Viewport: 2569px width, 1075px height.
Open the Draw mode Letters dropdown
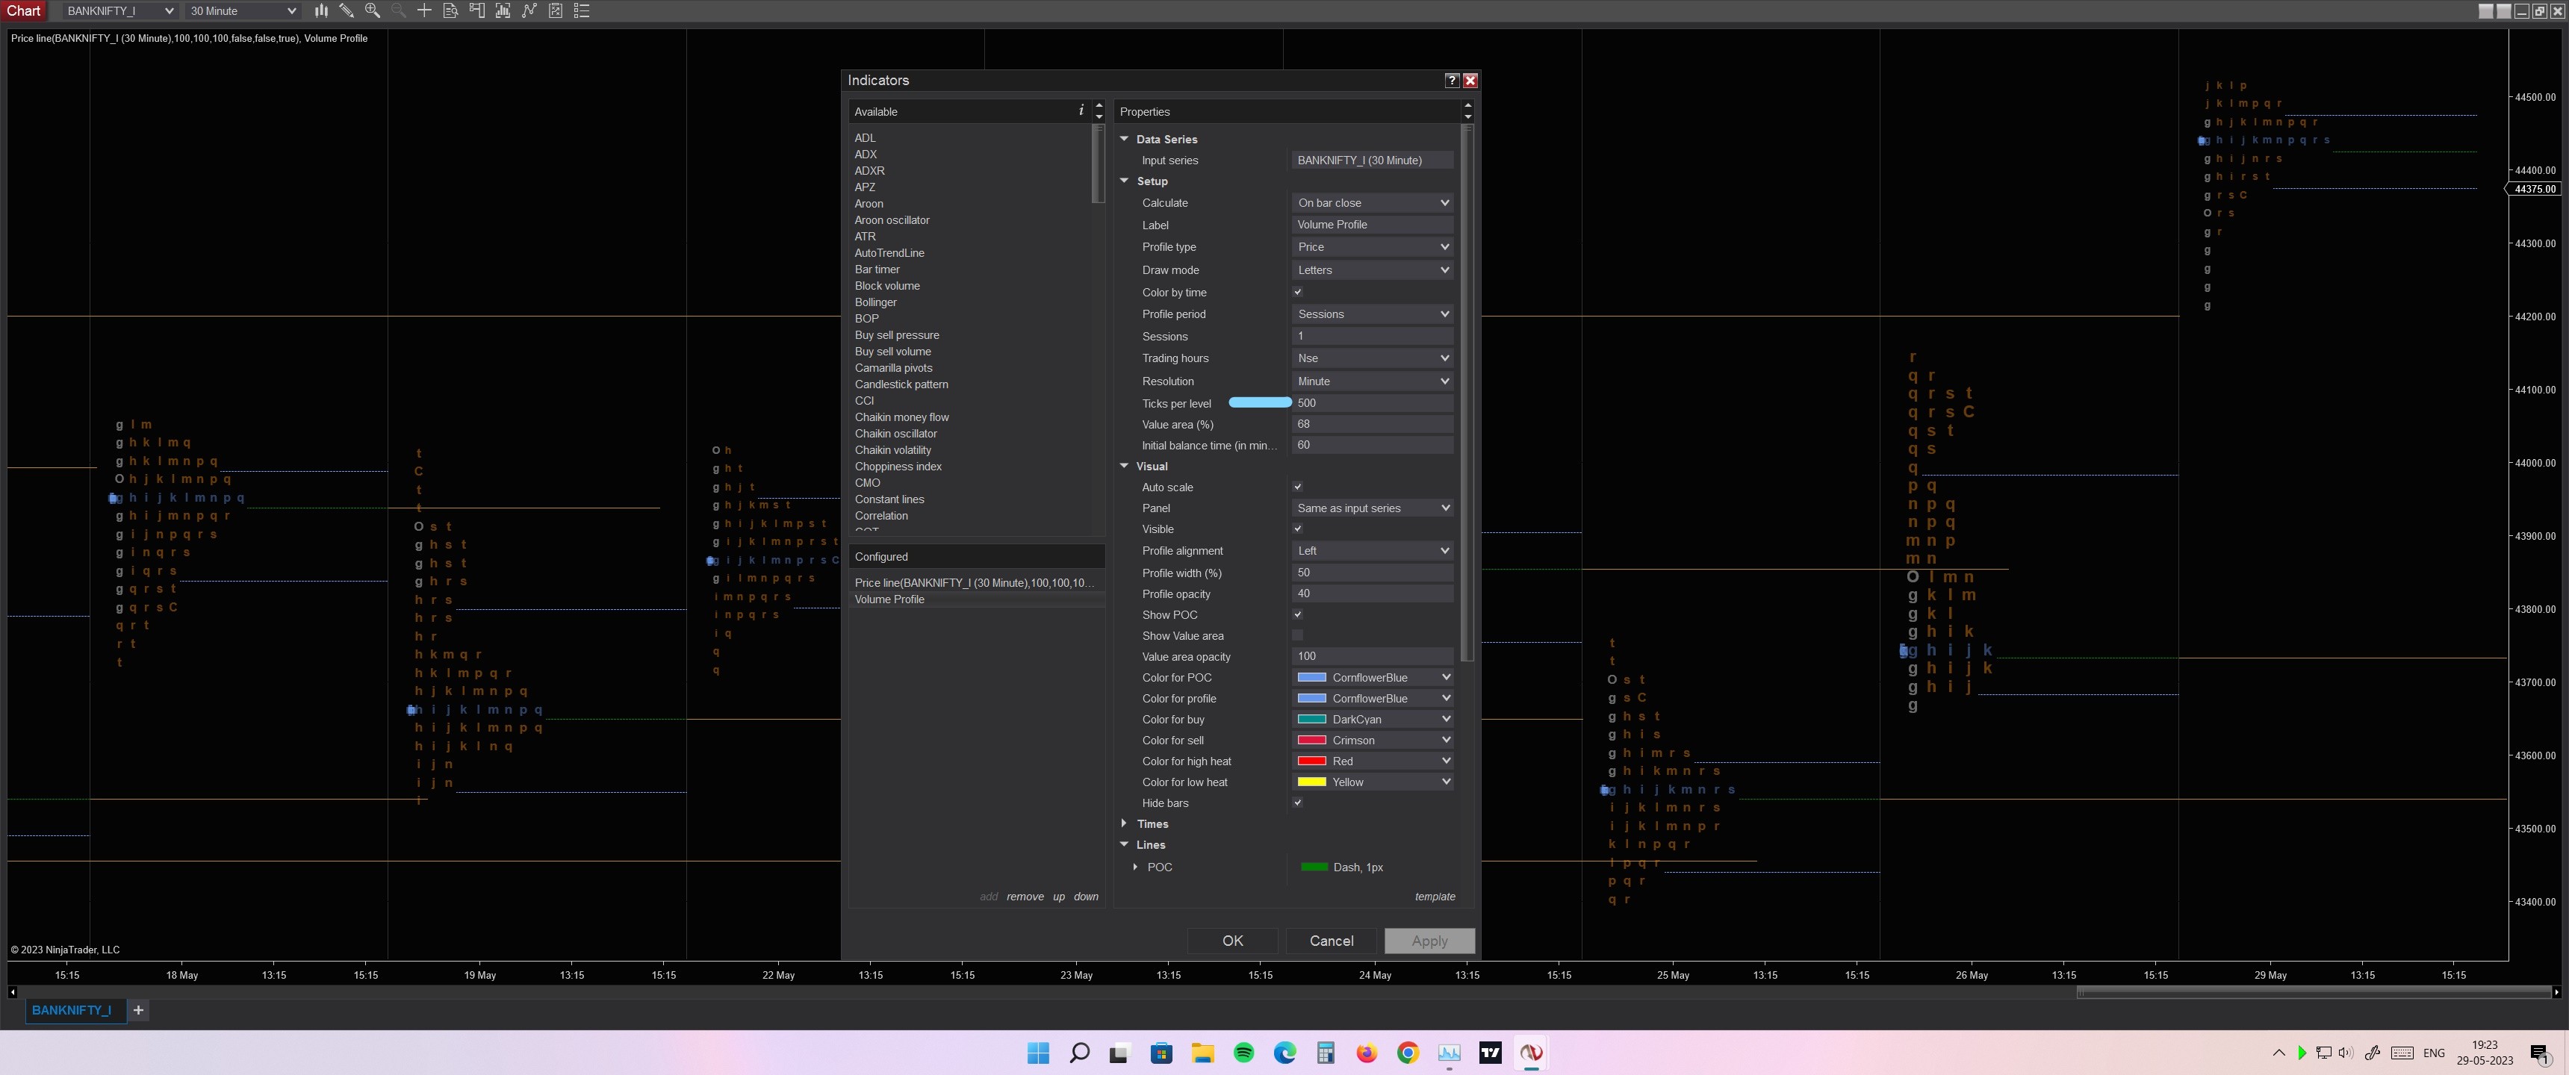[x=1373, y=270]
